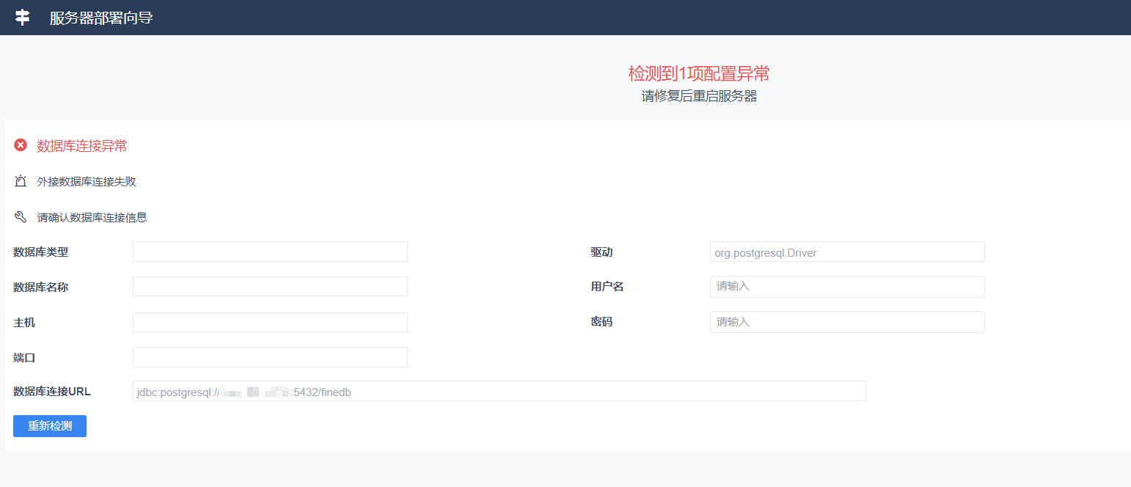
Task: Click the 用户名 label
Action: (x=607, y=287)
